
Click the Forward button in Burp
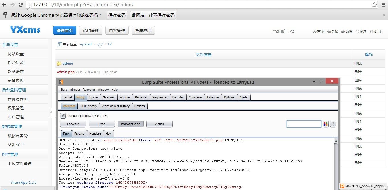coord(73,124)
